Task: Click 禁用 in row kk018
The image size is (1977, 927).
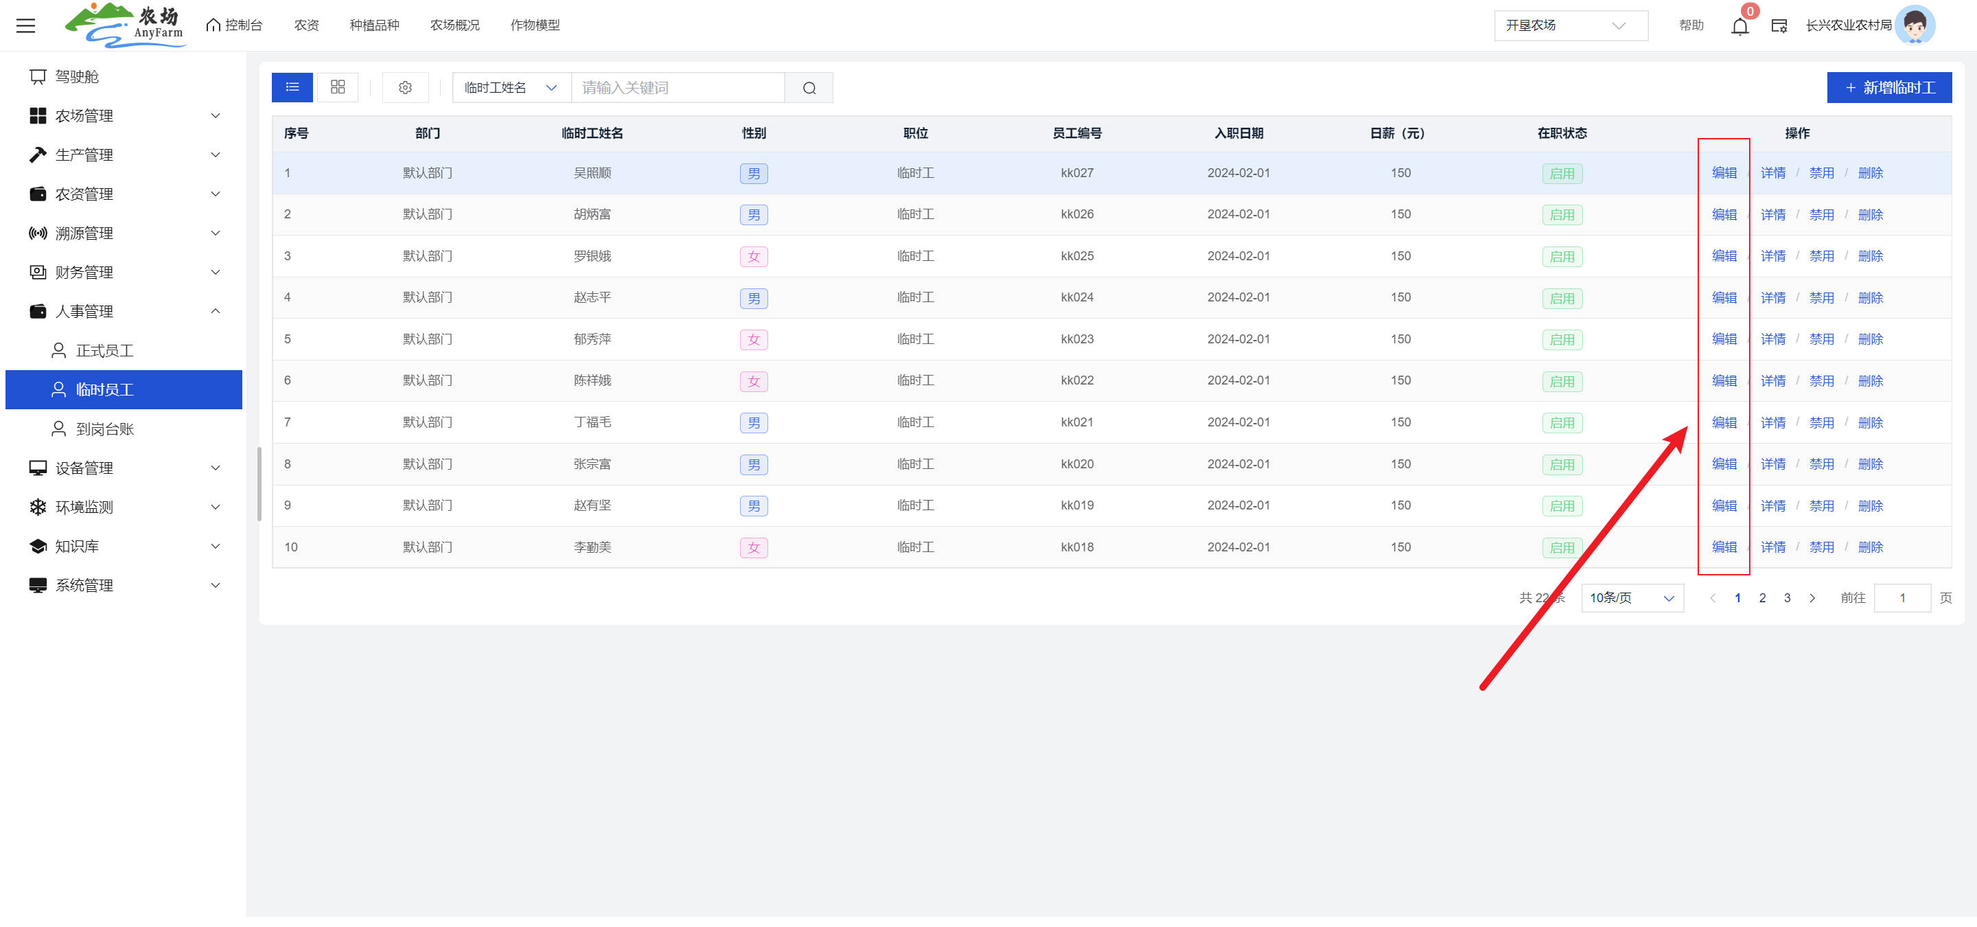Action: pyautogui.click(x=1821, y=547)
